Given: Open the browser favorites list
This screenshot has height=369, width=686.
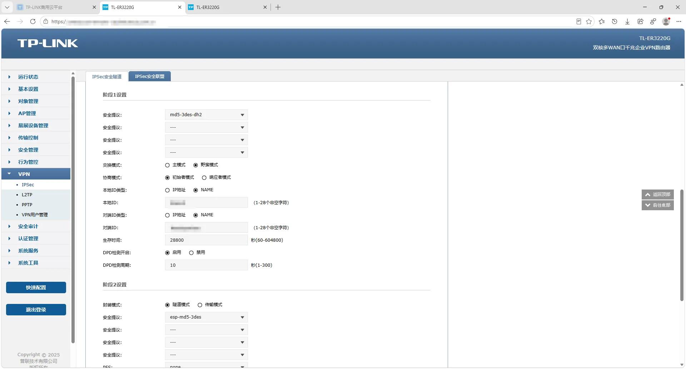Looking at the screenshot, I should [602, 21].
